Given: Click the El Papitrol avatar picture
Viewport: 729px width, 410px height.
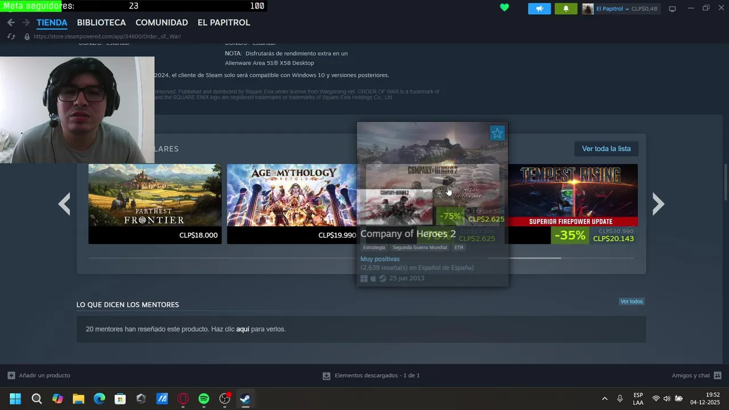Looking at the screenshot, I should [x=588, y=9].
